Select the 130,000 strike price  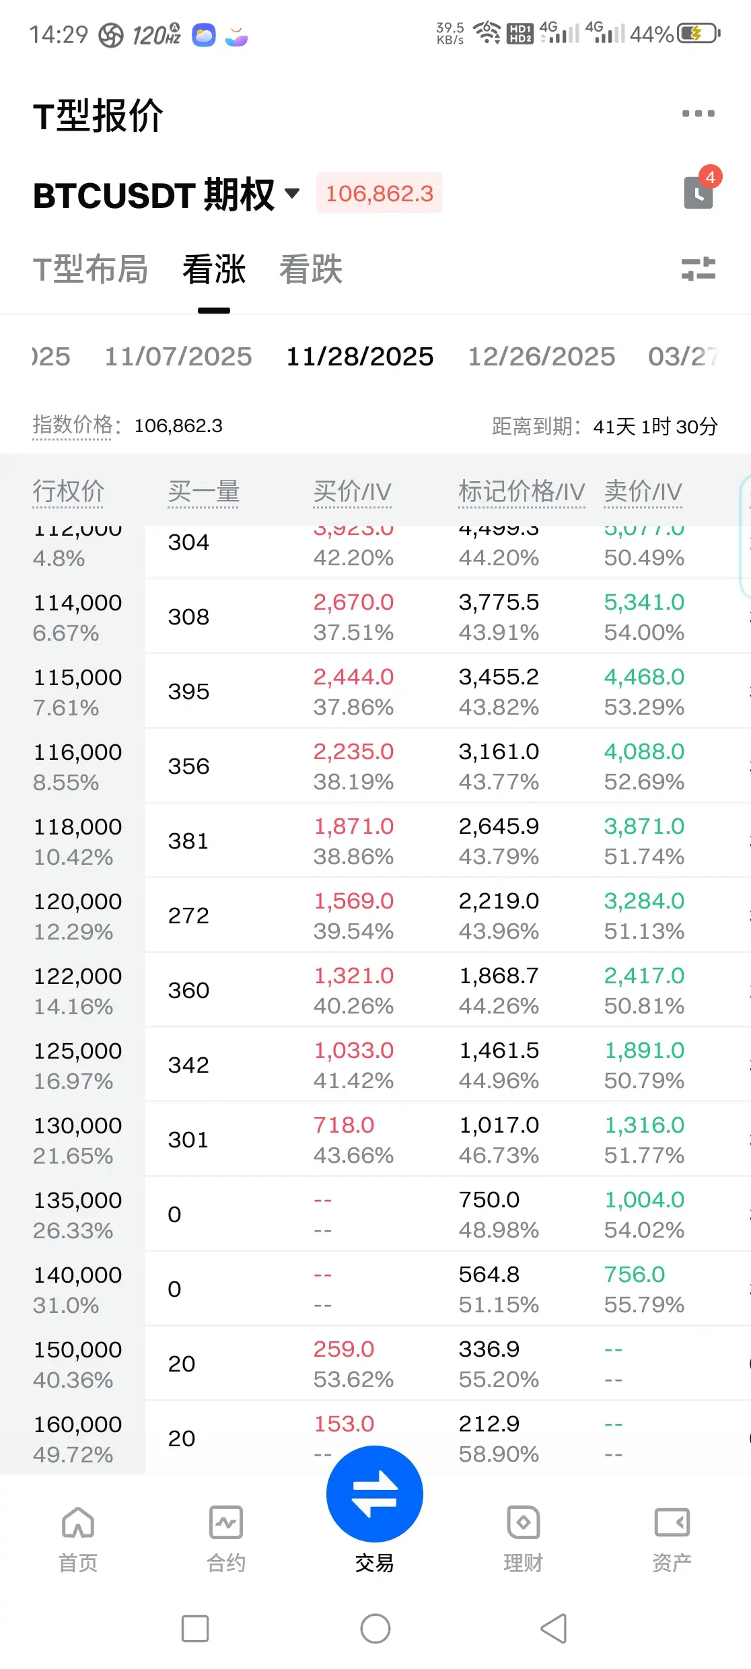pyautogui.click(x=77, y=1125)
